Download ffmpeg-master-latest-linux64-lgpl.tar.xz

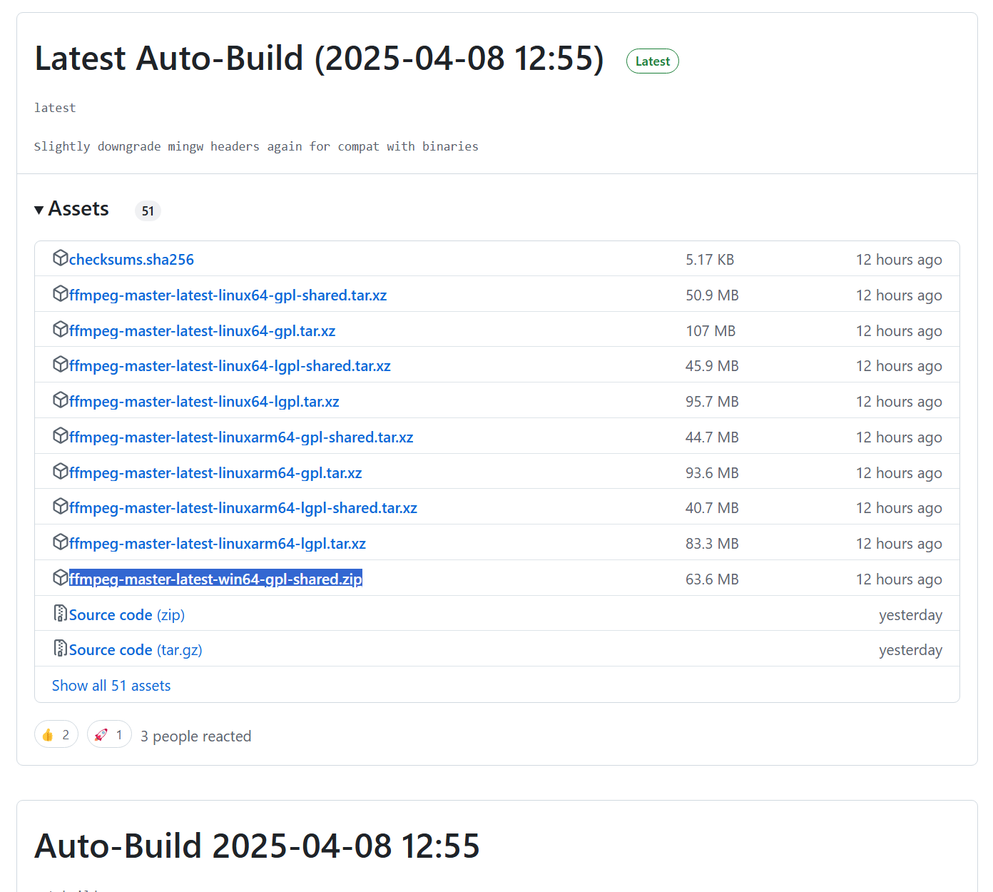(204, 402)
